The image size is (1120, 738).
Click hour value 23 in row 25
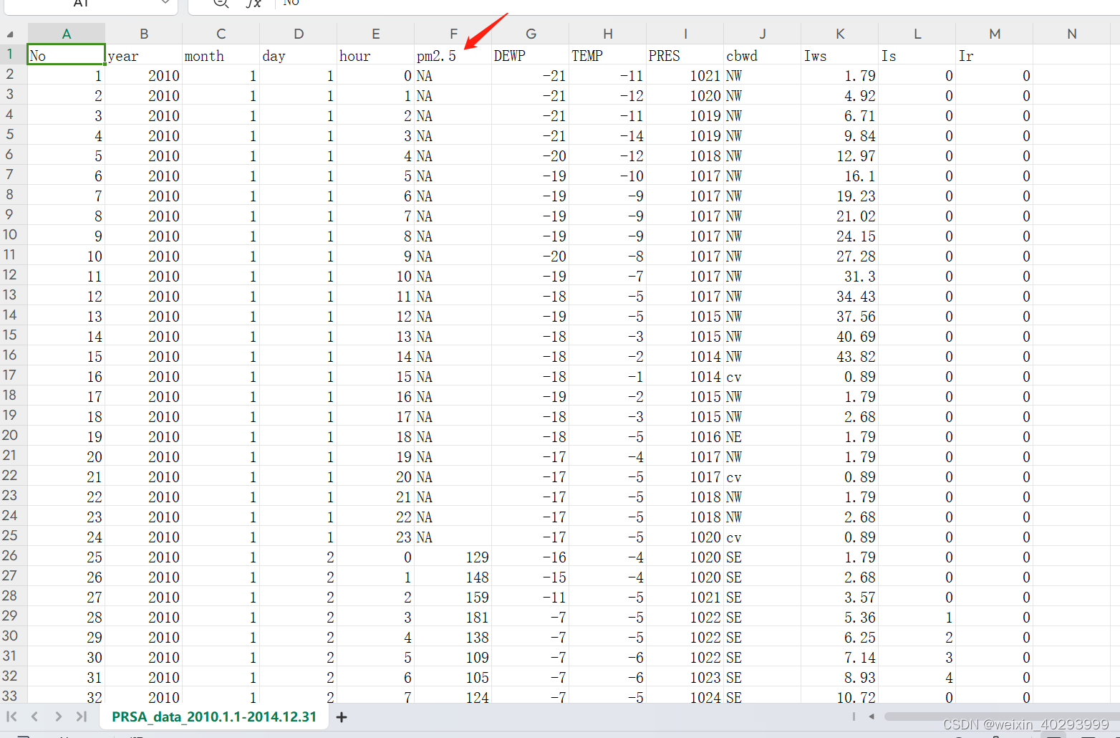376,537
